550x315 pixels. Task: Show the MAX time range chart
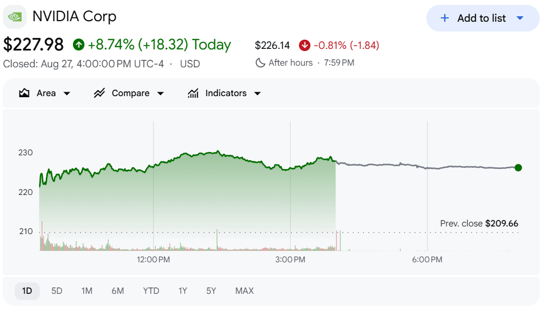pos(245,291)
